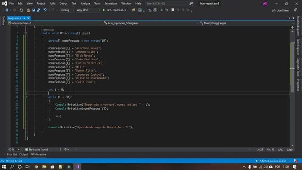This screenshot has width=302, height=170.
Task: Switch to the F# Interactive tab
Action: click(38, 154)
